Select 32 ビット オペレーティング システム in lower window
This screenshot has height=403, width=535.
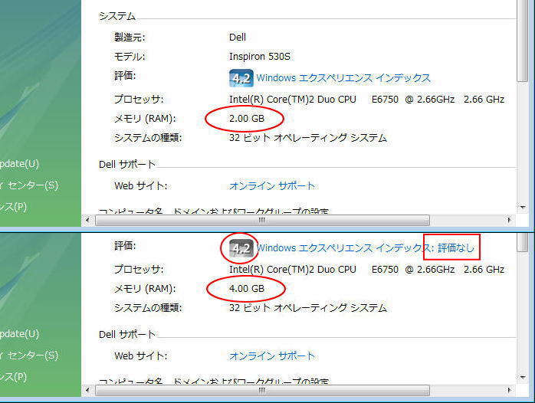pyautogui.click(x=308, y=308)
